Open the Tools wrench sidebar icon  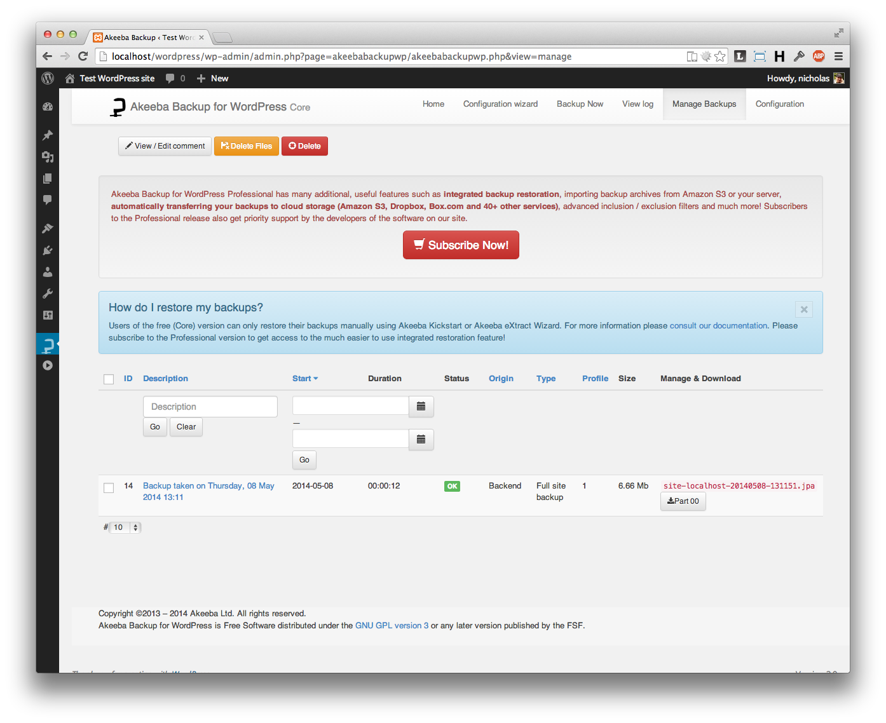pos(48,294)
